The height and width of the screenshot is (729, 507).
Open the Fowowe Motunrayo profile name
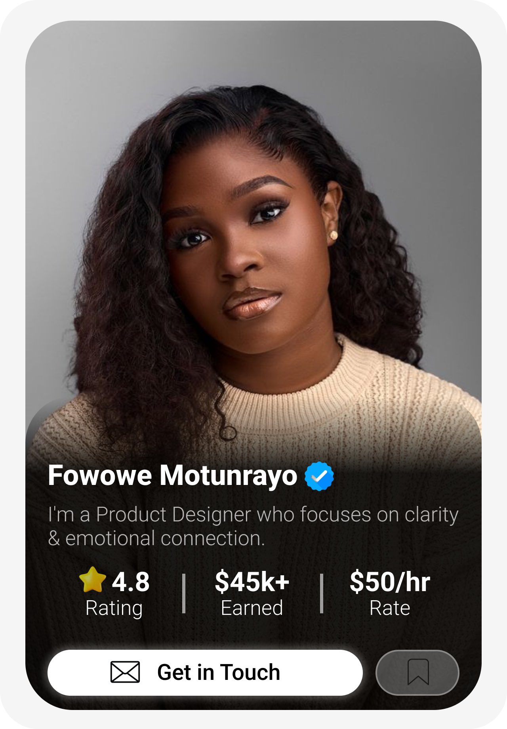point(172,475)
